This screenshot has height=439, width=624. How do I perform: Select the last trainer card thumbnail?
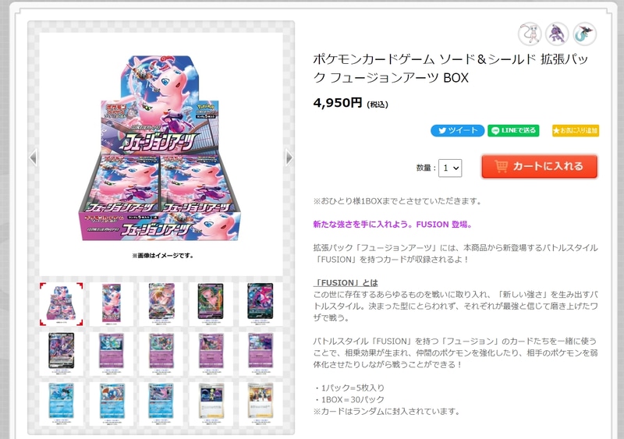coord(261,404)
